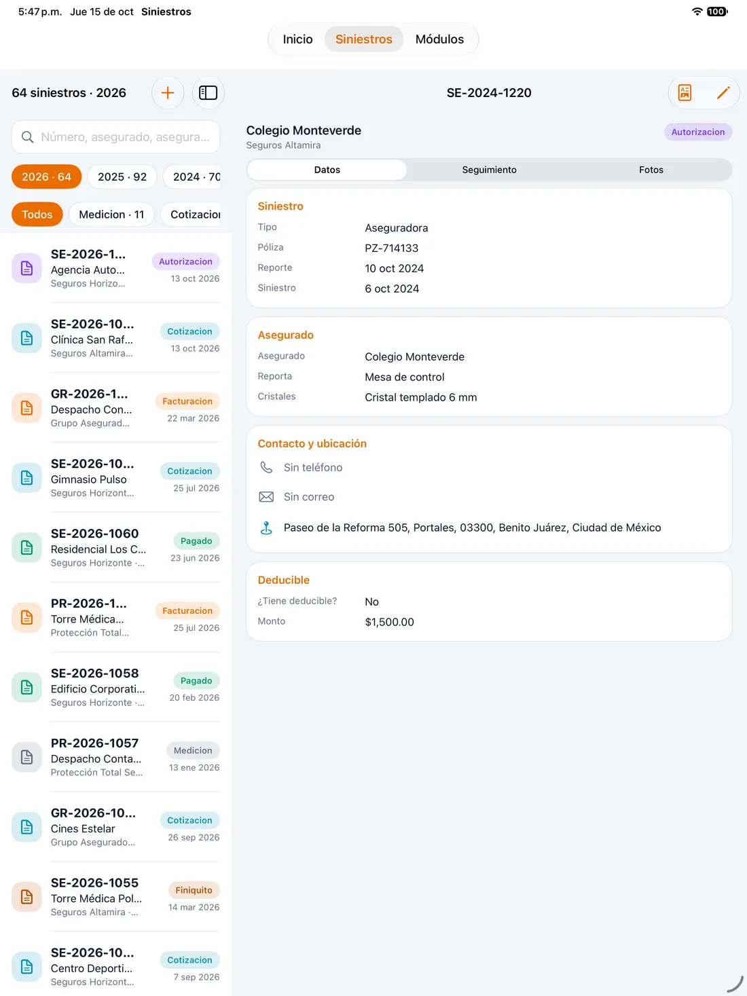Select the Todos status filter chip

[37, 215]
